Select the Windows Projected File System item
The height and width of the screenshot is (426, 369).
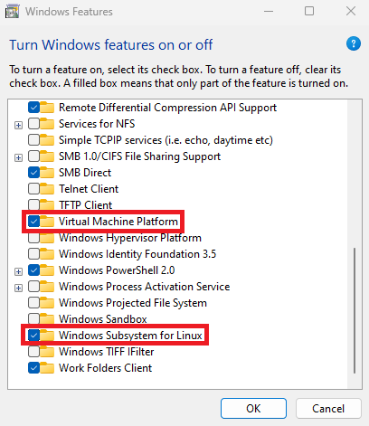(x=133, y=303)
